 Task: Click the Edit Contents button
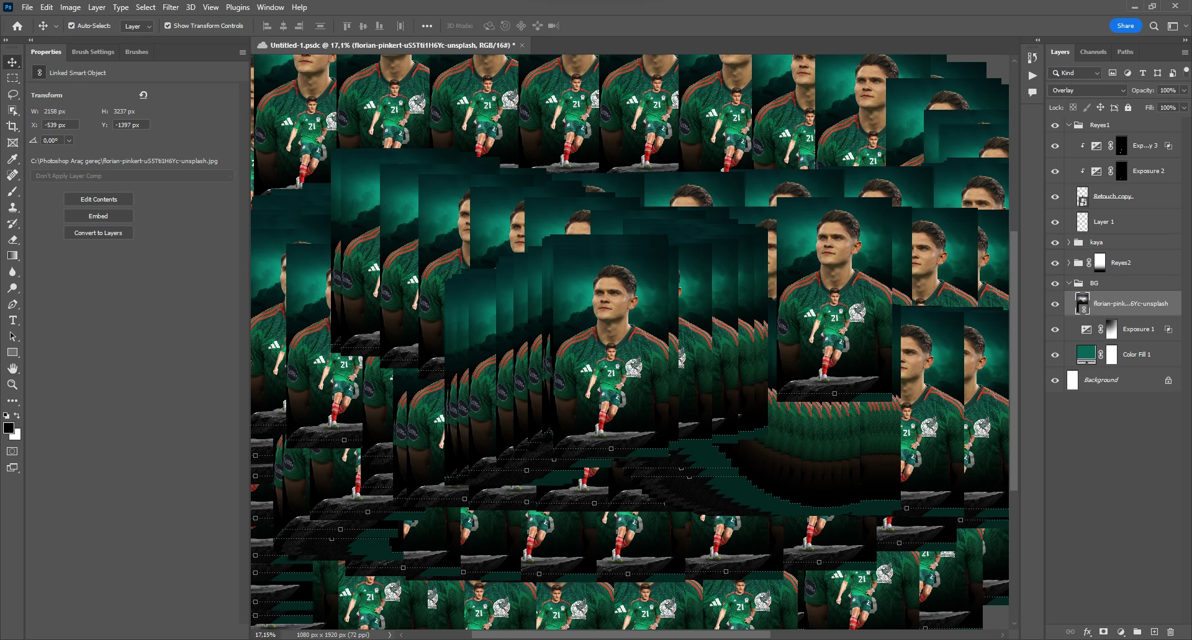click(x=99, y=200)
